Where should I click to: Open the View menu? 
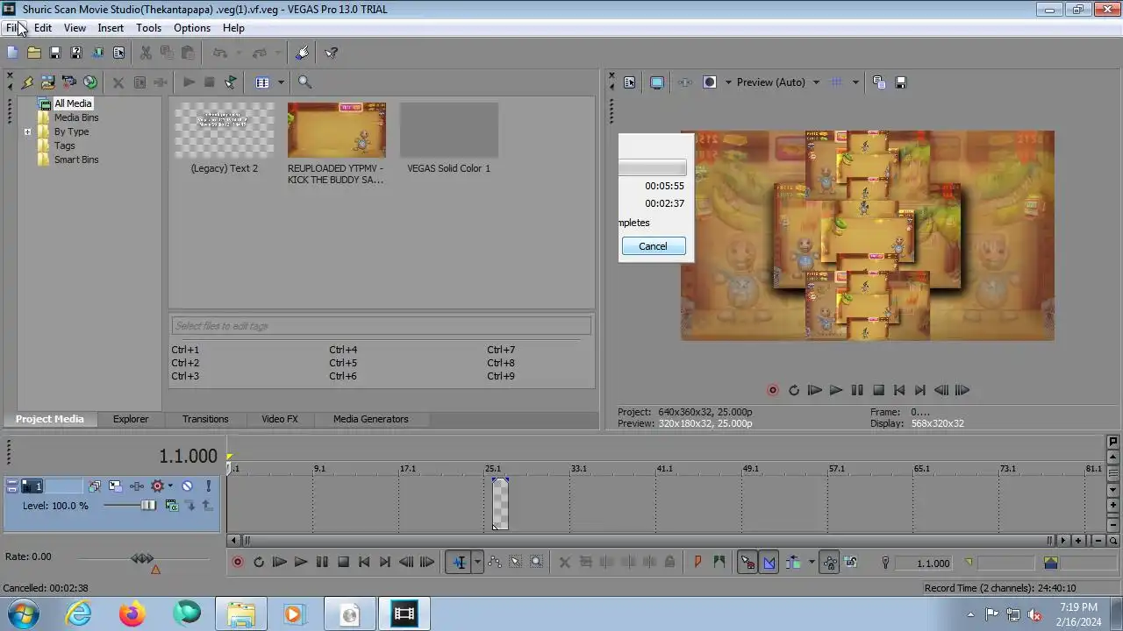pyautogui.click(x=75, y=28)
